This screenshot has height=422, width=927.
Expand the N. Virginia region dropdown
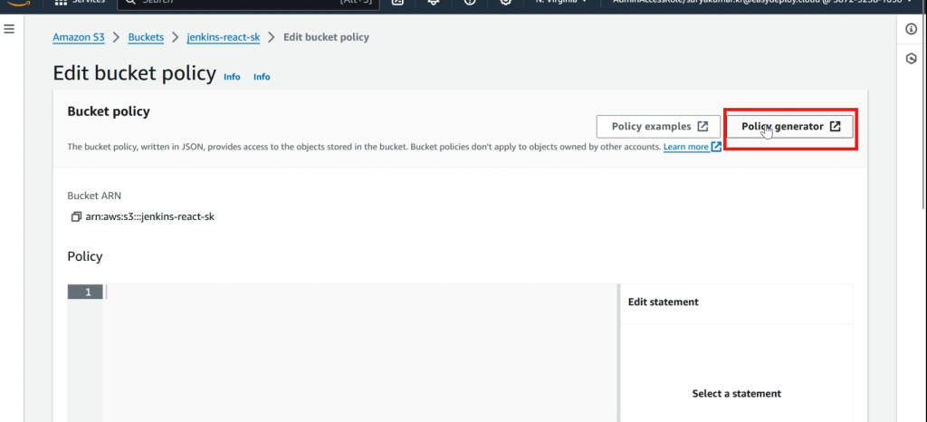point(561,3)
